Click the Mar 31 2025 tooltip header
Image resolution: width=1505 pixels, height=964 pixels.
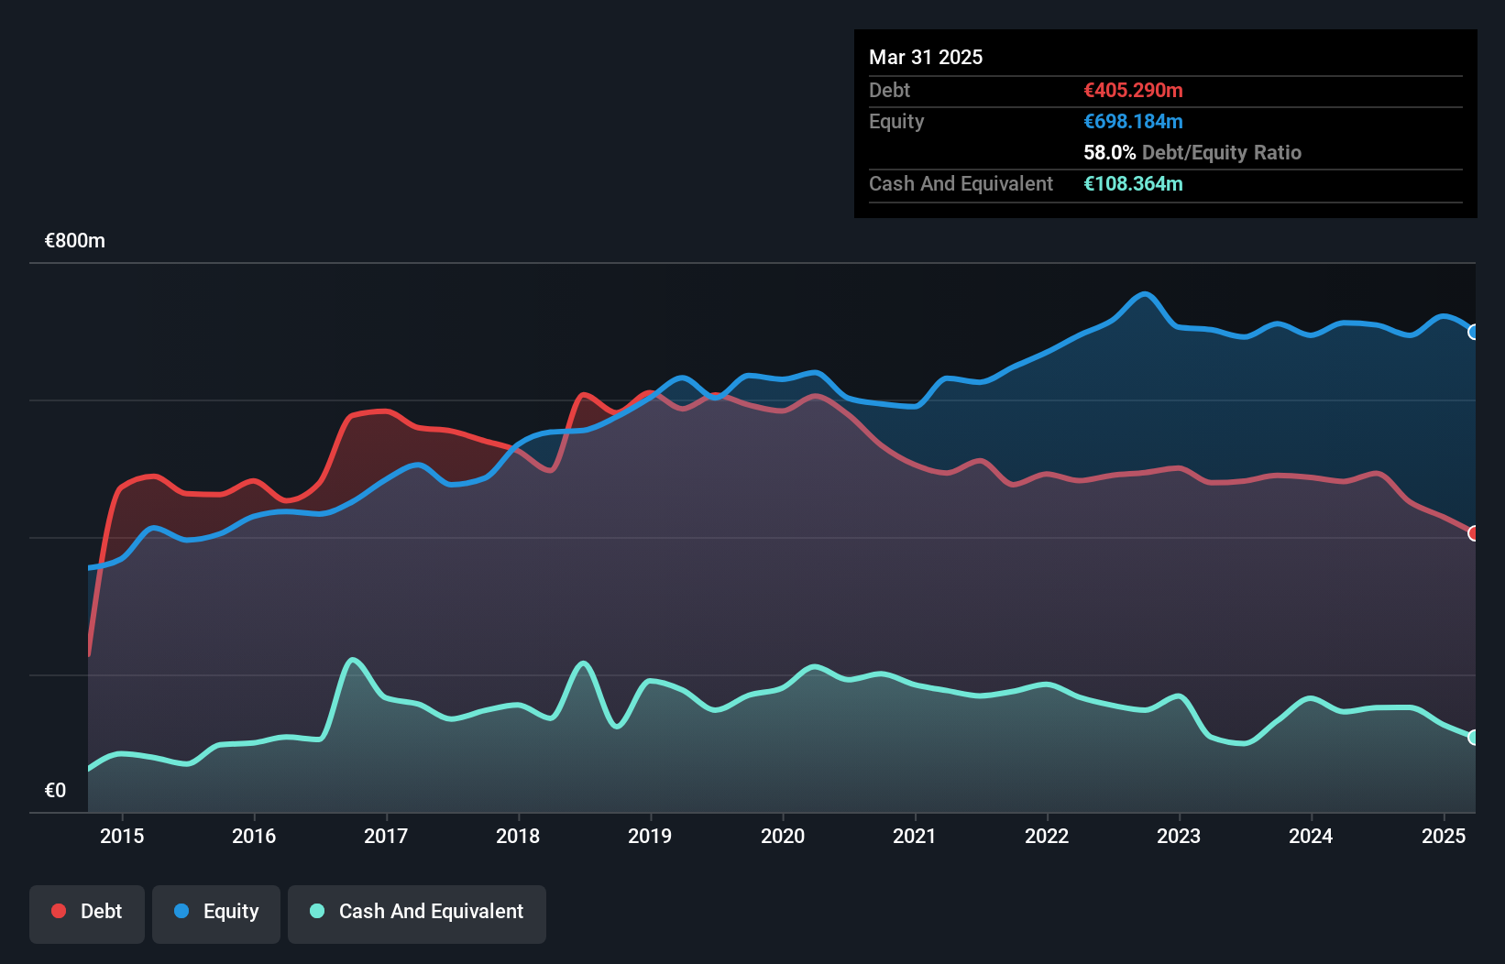pos(926,57)
